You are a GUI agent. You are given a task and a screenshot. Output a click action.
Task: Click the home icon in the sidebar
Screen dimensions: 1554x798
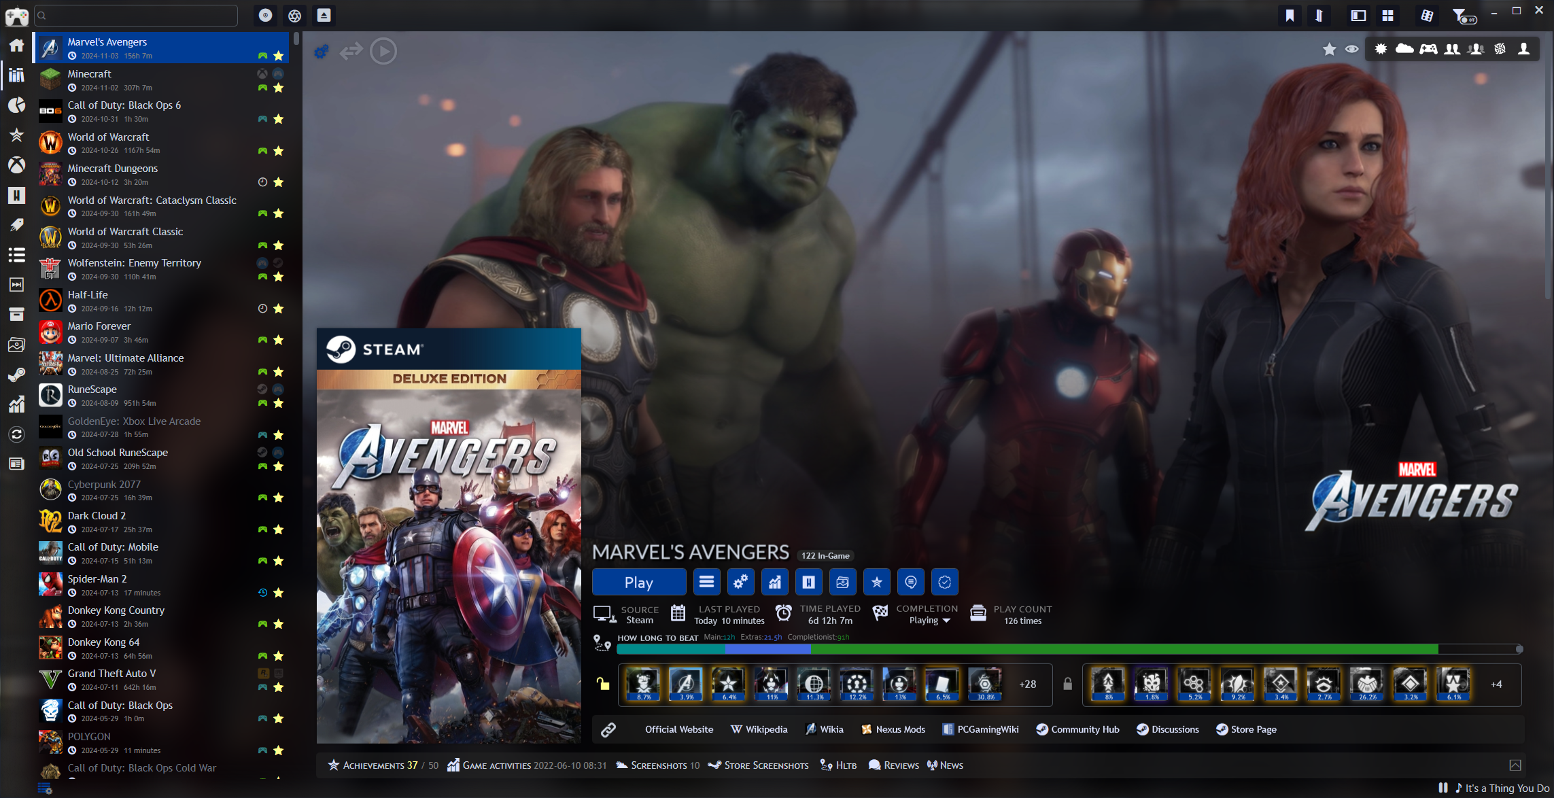pos(16,46)
